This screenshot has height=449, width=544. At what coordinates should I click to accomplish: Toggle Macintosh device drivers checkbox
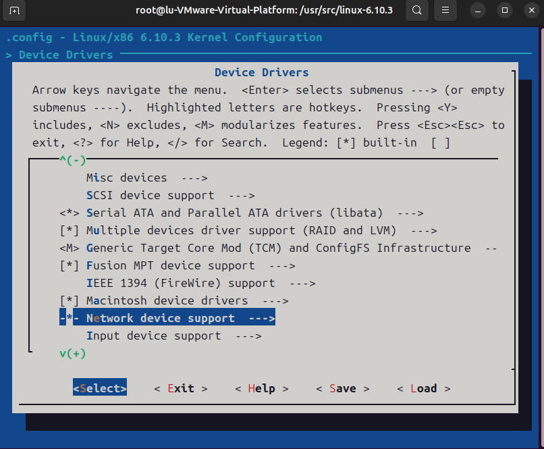click(x=70, y=301)
